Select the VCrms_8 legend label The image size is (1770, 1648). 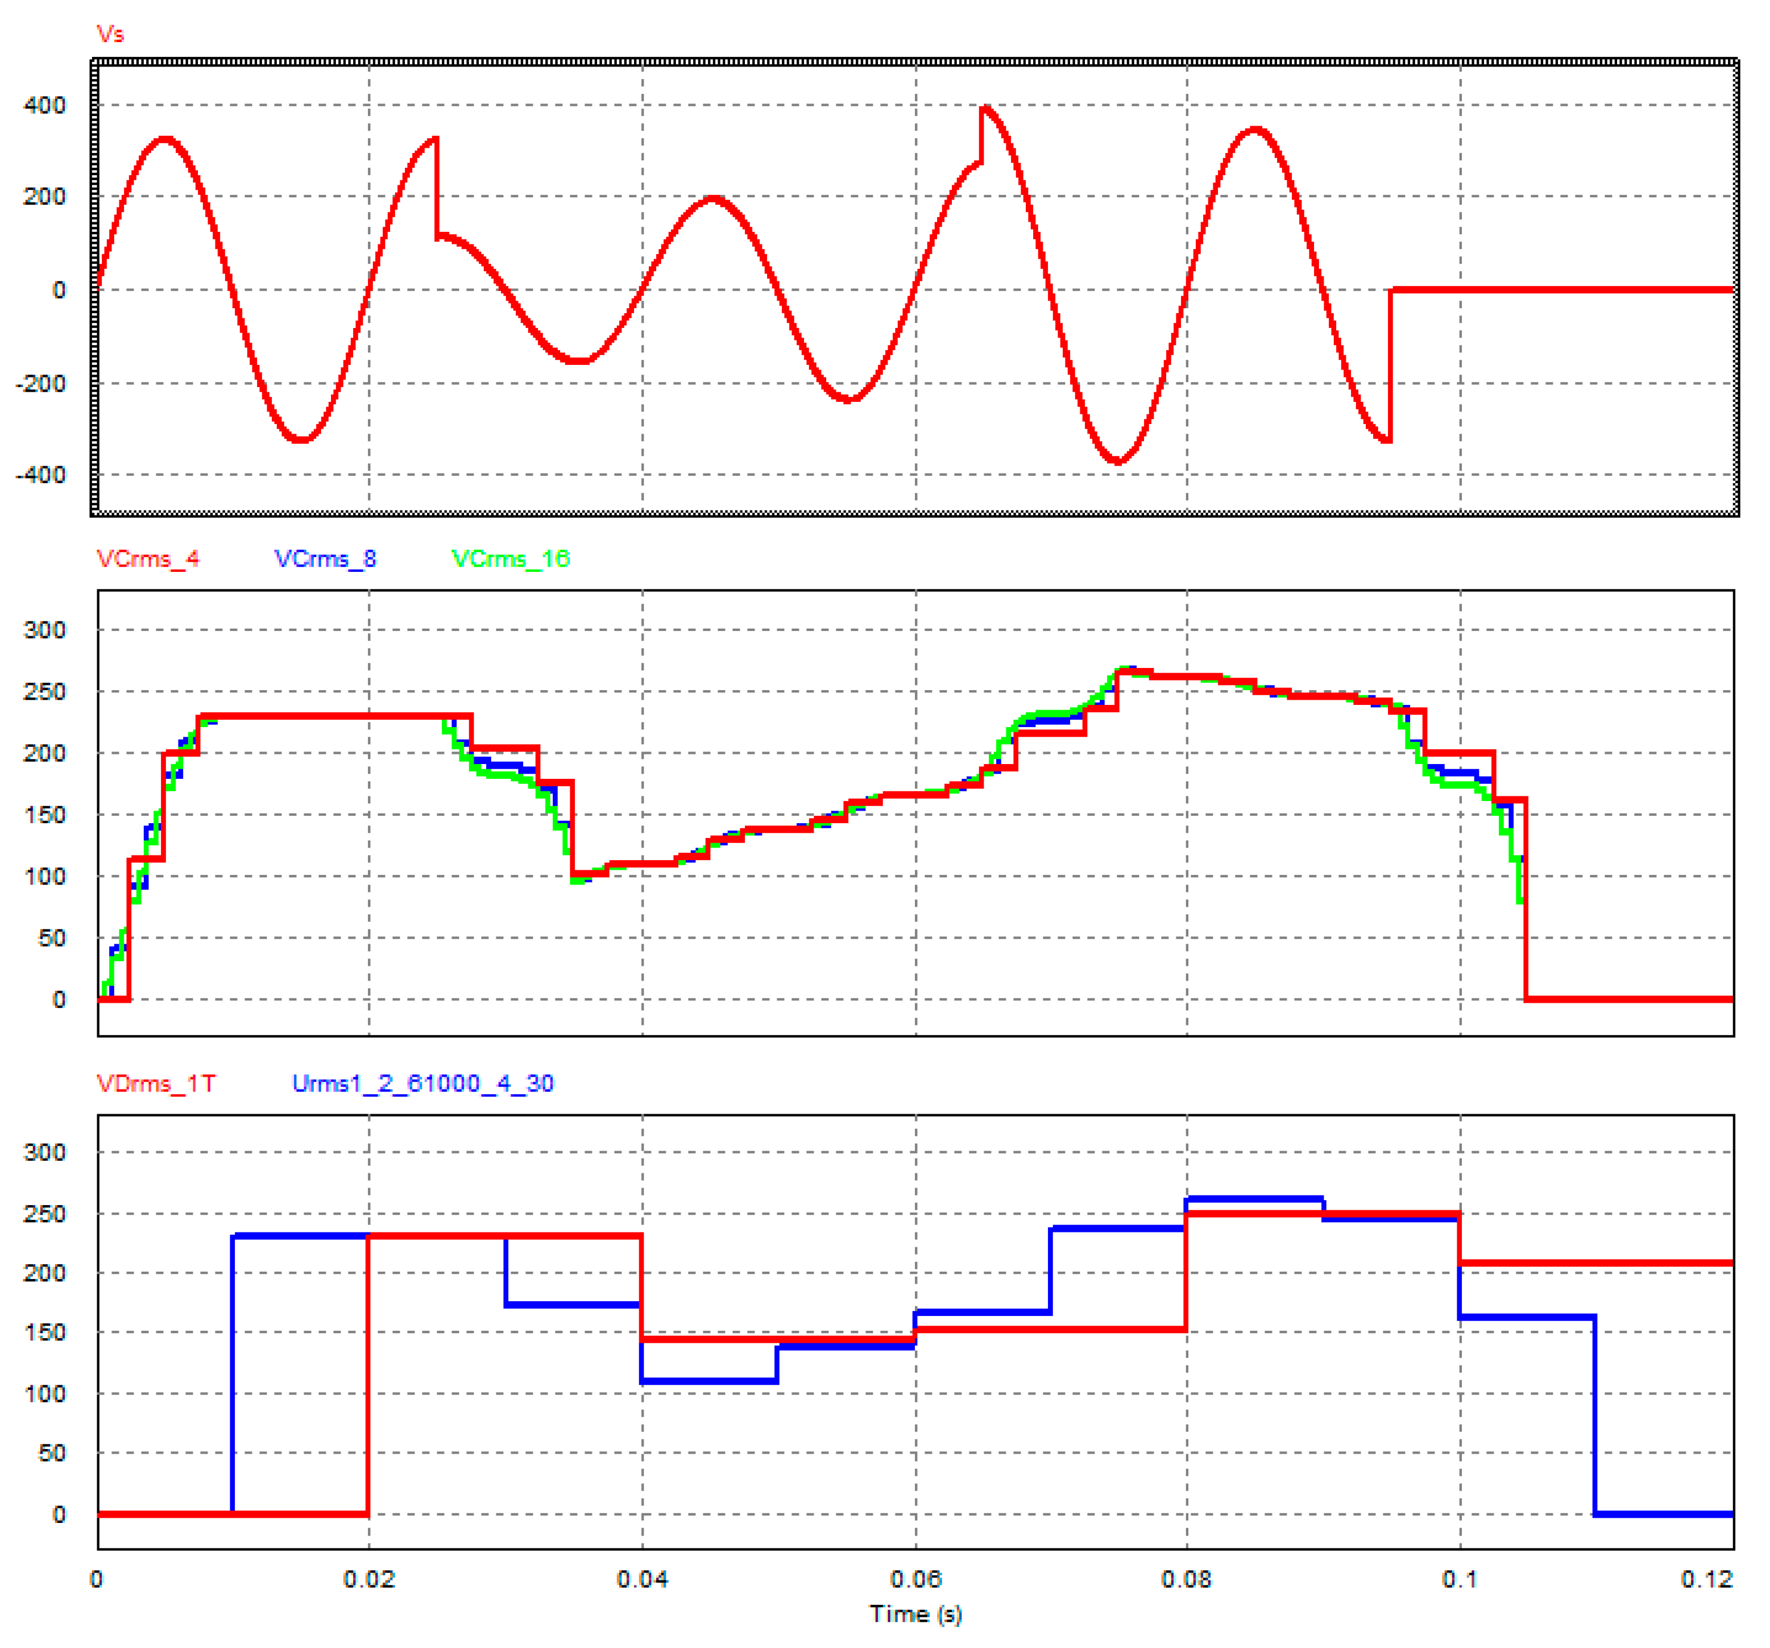(325, 559)
